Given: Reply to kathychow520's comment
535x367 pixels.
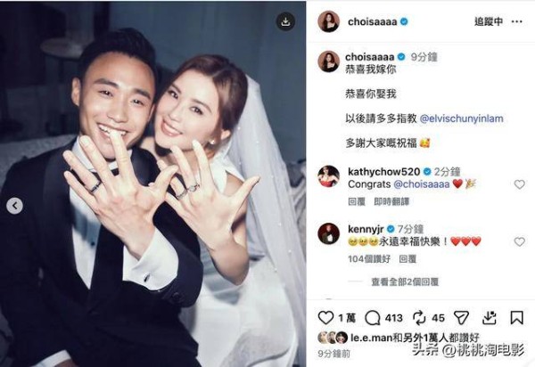Looking at the screenshot, I should click(357, 201).
